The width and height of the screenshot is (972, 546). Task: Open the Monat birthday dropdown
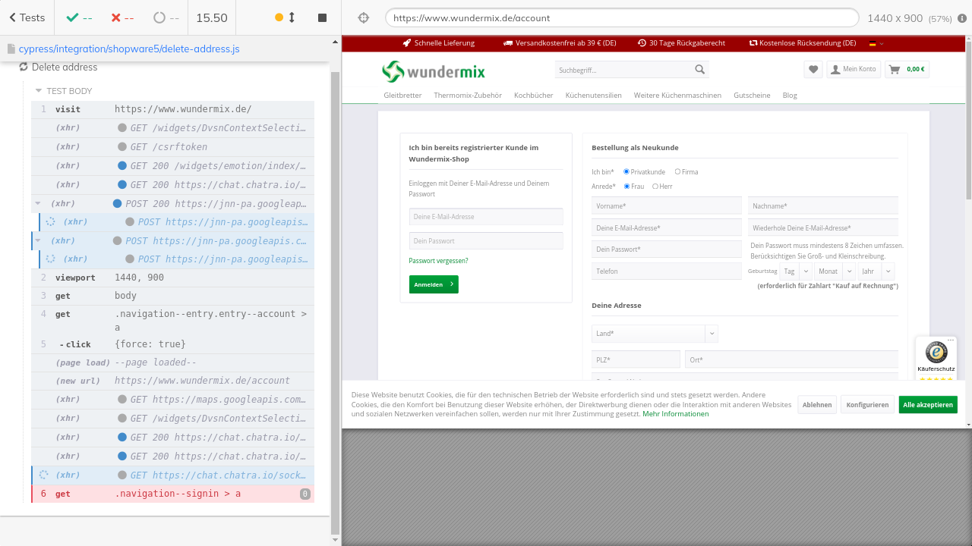point(835,271)
